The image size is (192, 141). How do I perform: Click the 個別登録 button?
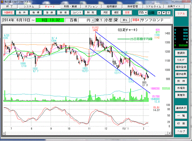[x=181, y=67]
